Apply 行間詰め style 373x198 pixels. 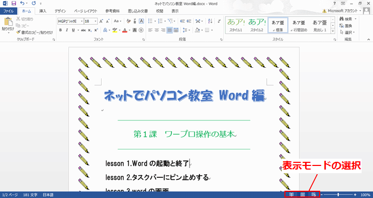299,25
